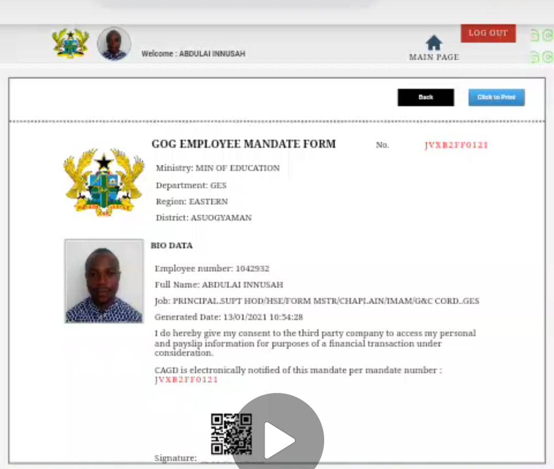Screen dimensions: 554x469
Task: Click the red LOG OUT button
Action: 488,33
